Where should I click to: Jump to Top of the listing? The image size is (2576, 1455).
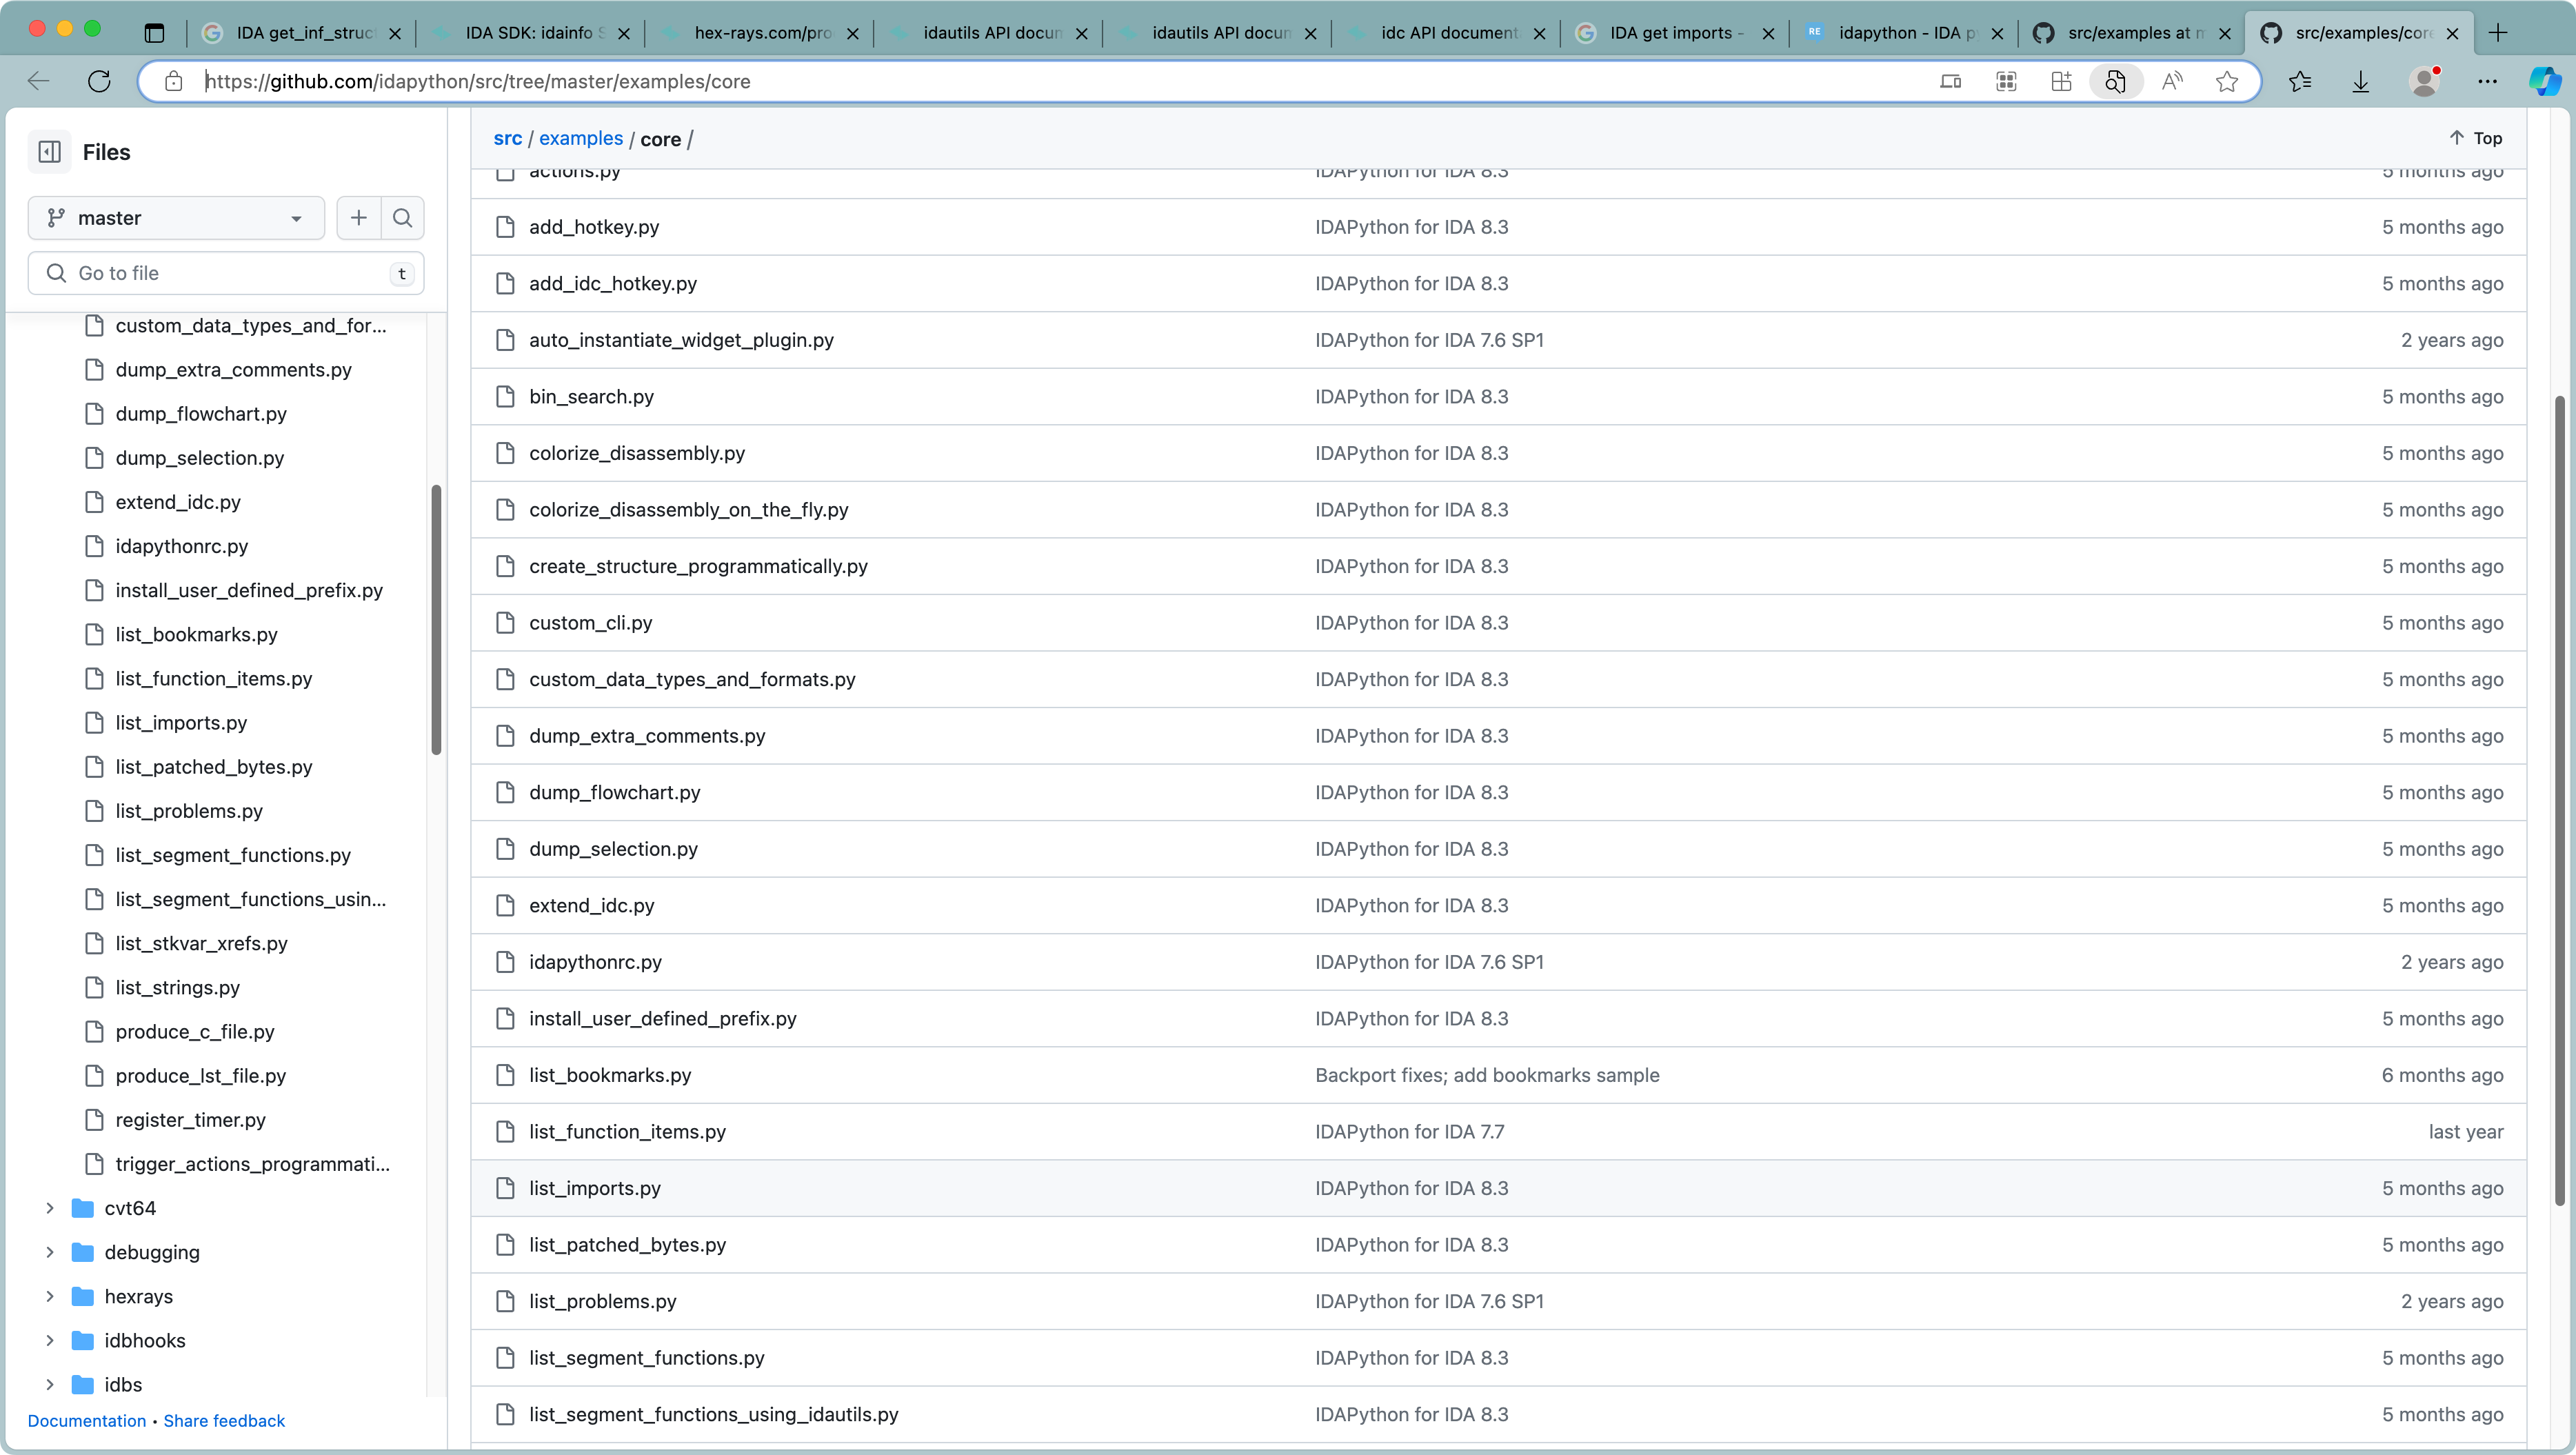(x=2476, y=138)
